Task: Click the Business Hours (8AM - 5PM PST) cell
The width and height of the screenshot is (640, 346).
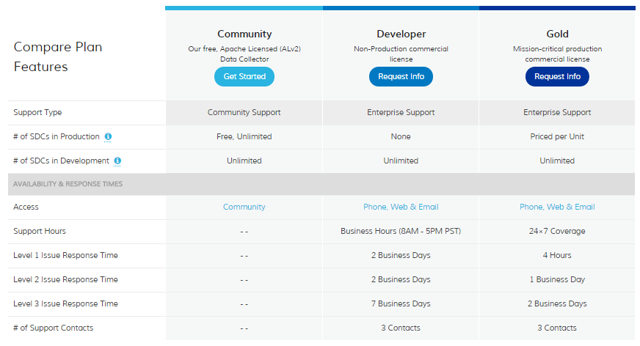Action: point(401,231)
